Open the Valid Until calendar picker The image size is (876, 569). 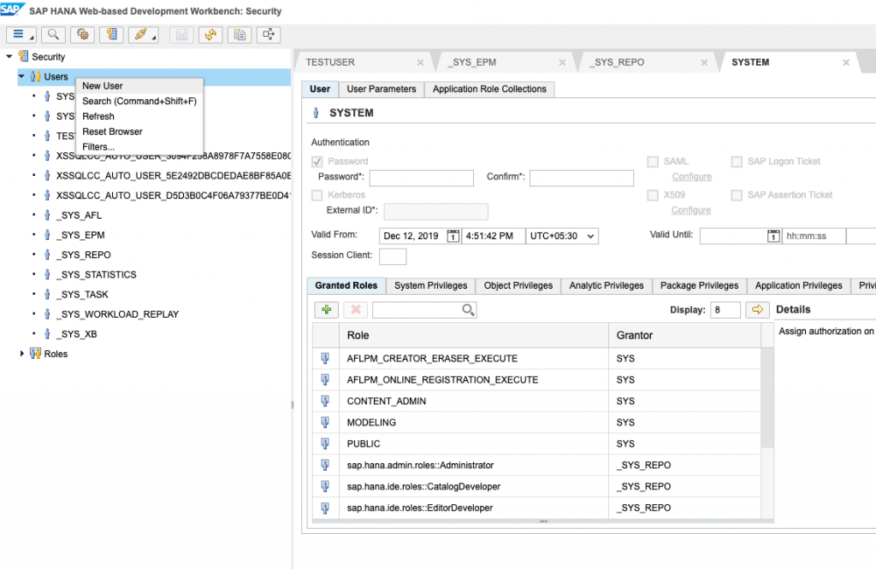pyautogui.click(x=773, y=236)
